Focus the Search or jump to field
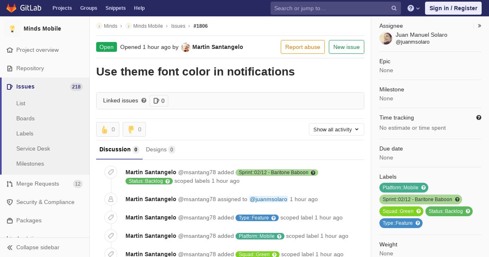Viewport: 489px width, 257px height. click(336, 8)
